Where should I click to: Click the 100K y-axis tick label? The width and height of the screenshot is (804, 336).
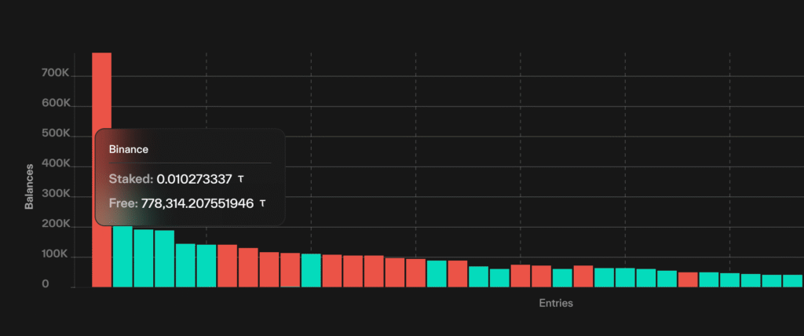point(55,256)
